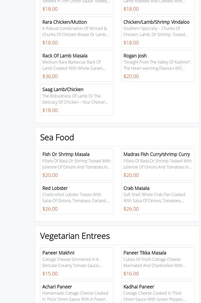Open the Kadhai Paneer dish
The width and height of the screenshot is (201, 303).
pyautogui.click(x=139, y=287)
